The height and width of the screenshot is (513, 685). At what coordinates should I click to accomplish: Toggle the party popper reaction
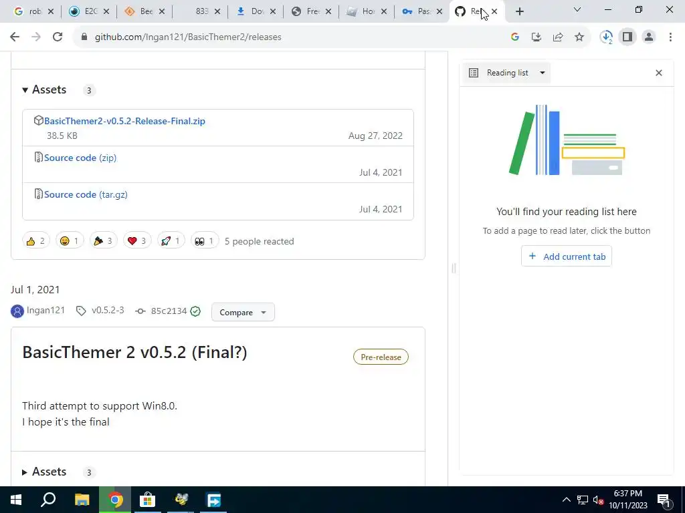pos(103,240)
